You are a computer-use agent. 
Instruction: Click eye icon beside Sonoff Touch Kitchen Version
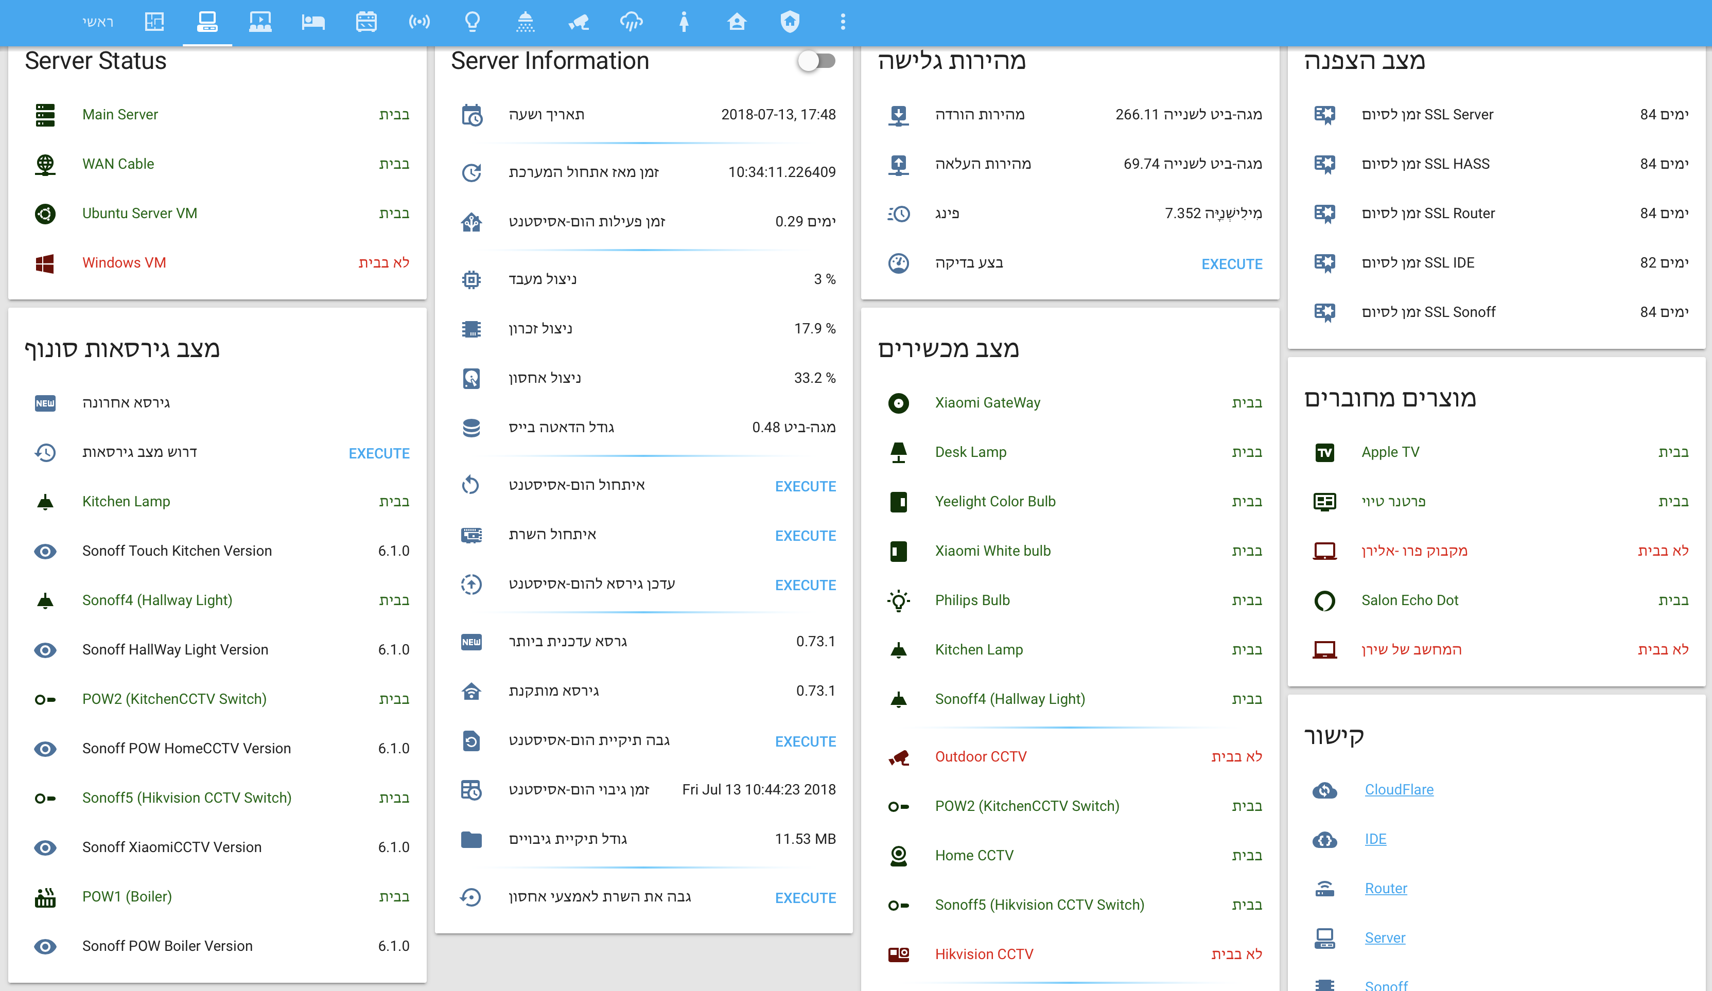[x=45, y=551]
